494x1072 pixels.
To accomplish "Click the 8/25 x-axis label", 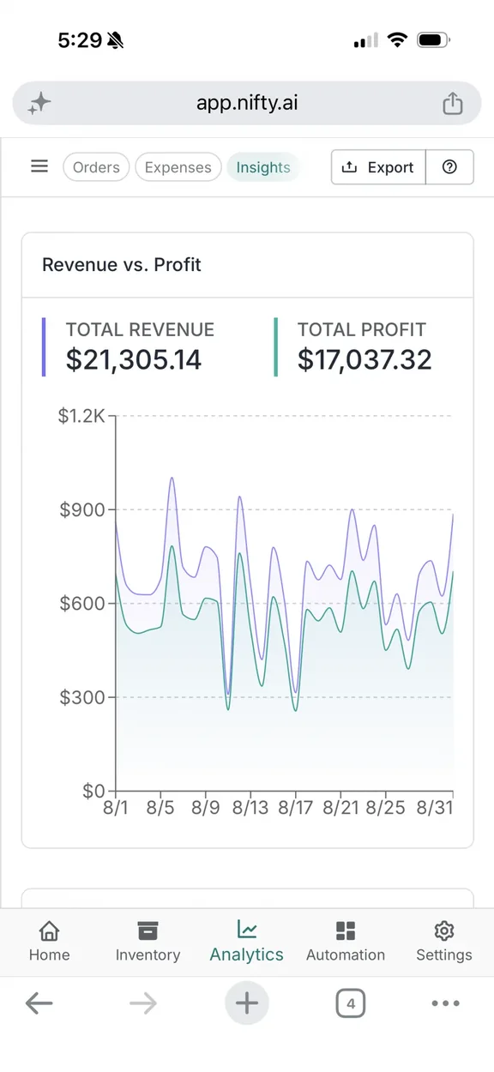I will (385, 807).
